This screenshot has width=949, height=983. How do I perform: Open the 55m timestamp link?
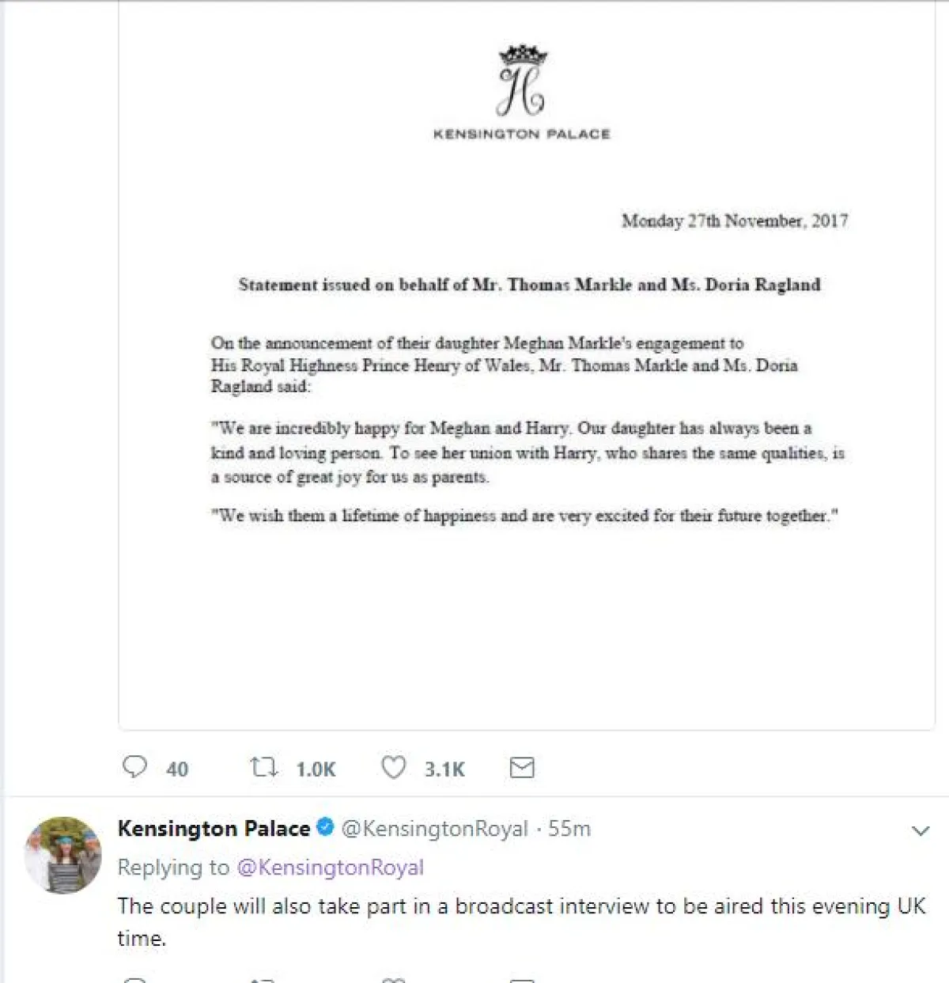click(x=569, y=829)
